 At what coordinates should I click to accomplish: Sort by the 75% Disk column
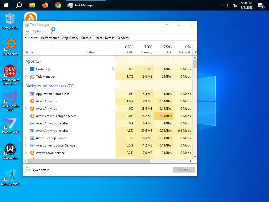pyautogui.click(x=164, y=50)
